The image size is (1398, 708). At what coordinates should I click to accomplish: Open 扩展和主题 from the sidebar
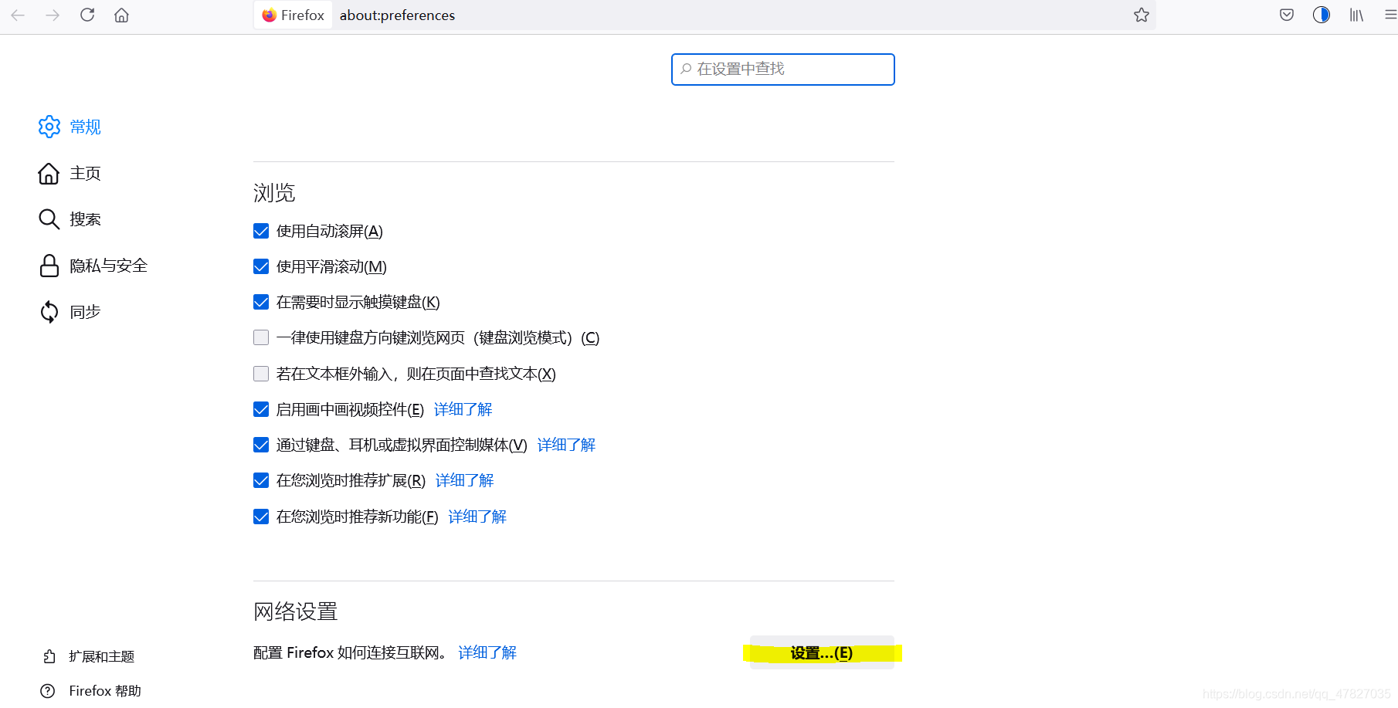[101, 656]
